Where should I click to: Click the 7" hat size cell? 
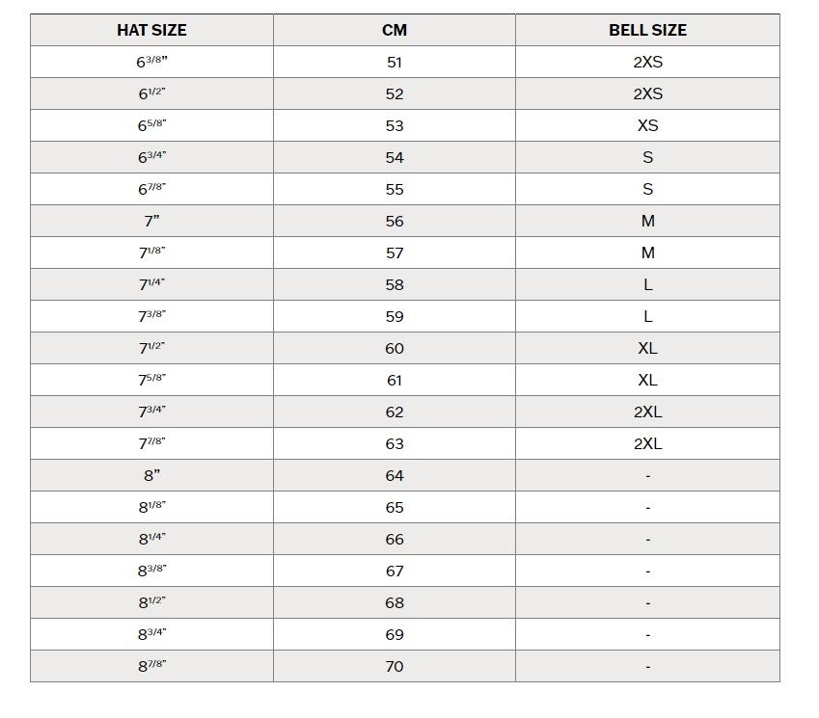pyautogui.click(x=151, y=222)
